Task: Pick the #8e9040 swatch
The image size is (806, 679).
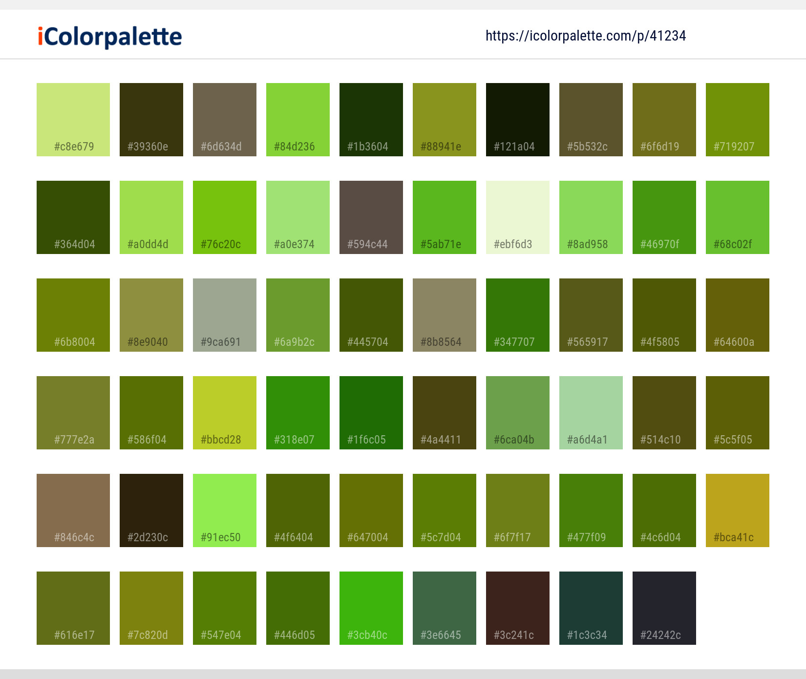Action: [151, 315]
